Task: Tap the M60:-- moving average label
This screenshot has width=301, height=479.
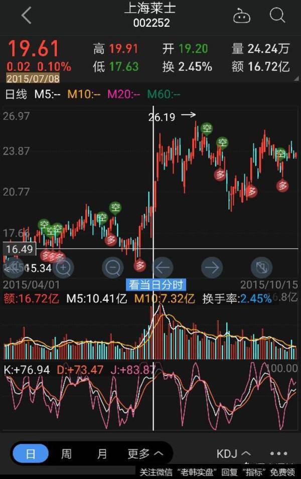Action: click(164, 94)
